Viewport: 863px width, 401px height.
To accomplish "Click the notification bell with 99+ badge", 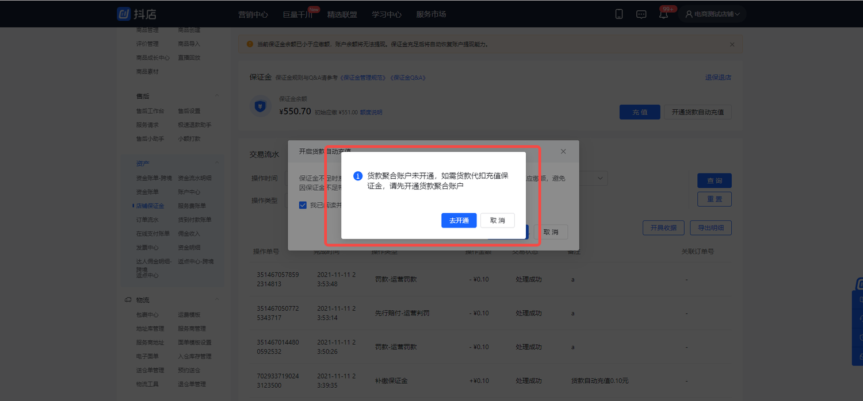I will (x=663, y=14).
